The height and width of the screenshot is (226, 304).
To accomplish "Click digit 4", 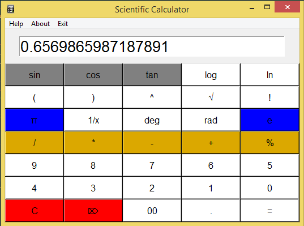I will pyautogui.click(x=35, y=188).
